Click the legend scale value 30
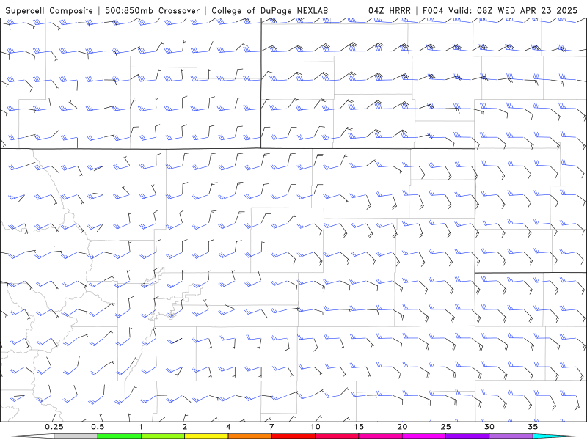This screenshot has width=587, height=440. tap(489, 427)
